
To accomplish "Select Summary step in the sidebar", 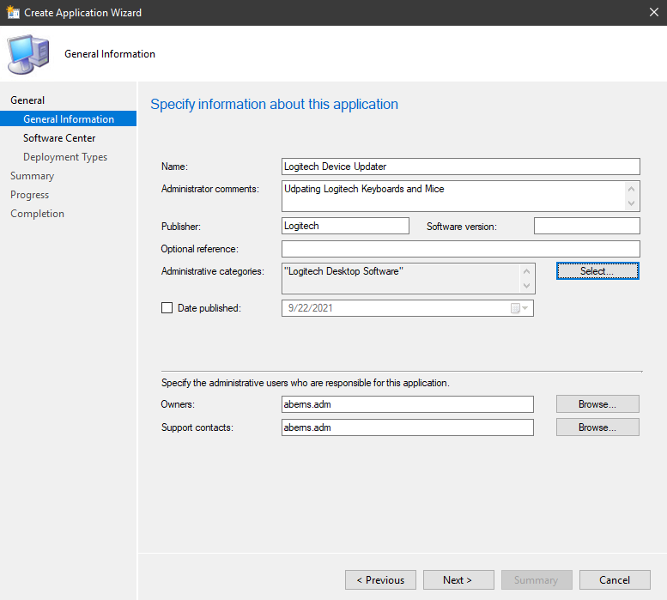I will pyautogui.click(x=33, y=176).
